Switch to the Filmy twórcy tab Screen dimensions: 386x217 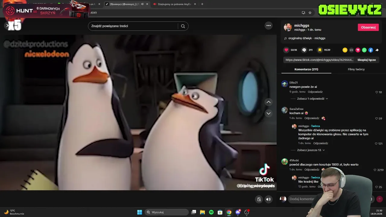coord(356,69)
